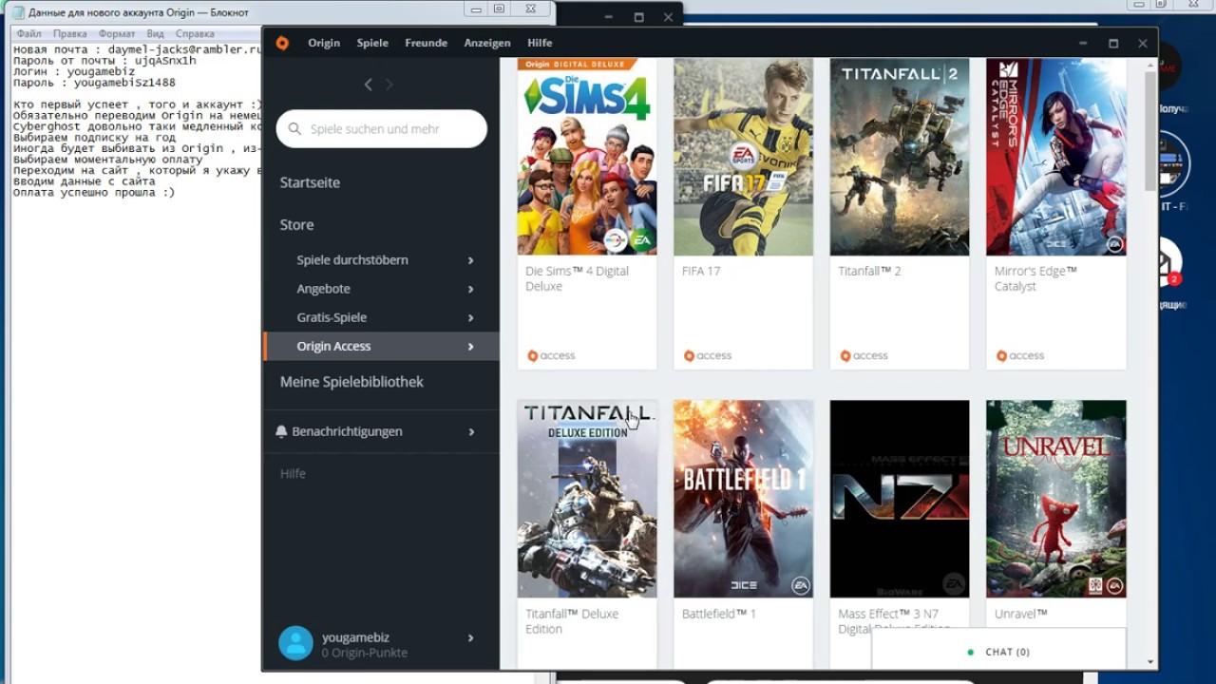Click the notifications bell icon
The image size is (1216, 684).
click(x=281, y=431)
